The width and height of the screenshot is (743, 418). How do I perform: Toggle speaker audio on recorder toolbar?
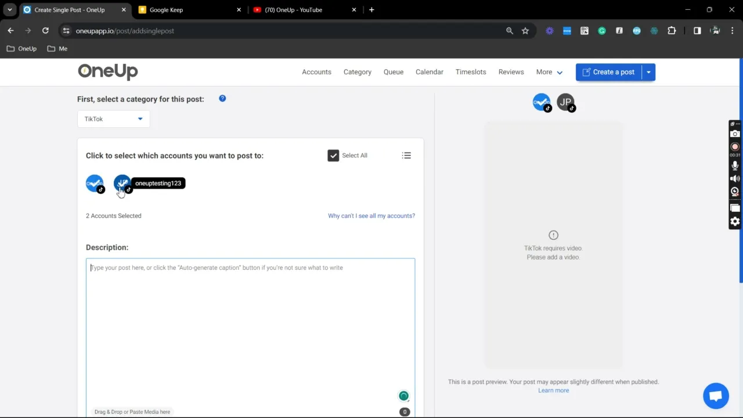pyautogui.click(x=735, y=179)
